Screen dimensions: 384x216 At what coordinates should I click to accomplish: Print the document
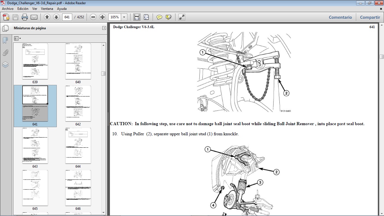click(25, 17)
